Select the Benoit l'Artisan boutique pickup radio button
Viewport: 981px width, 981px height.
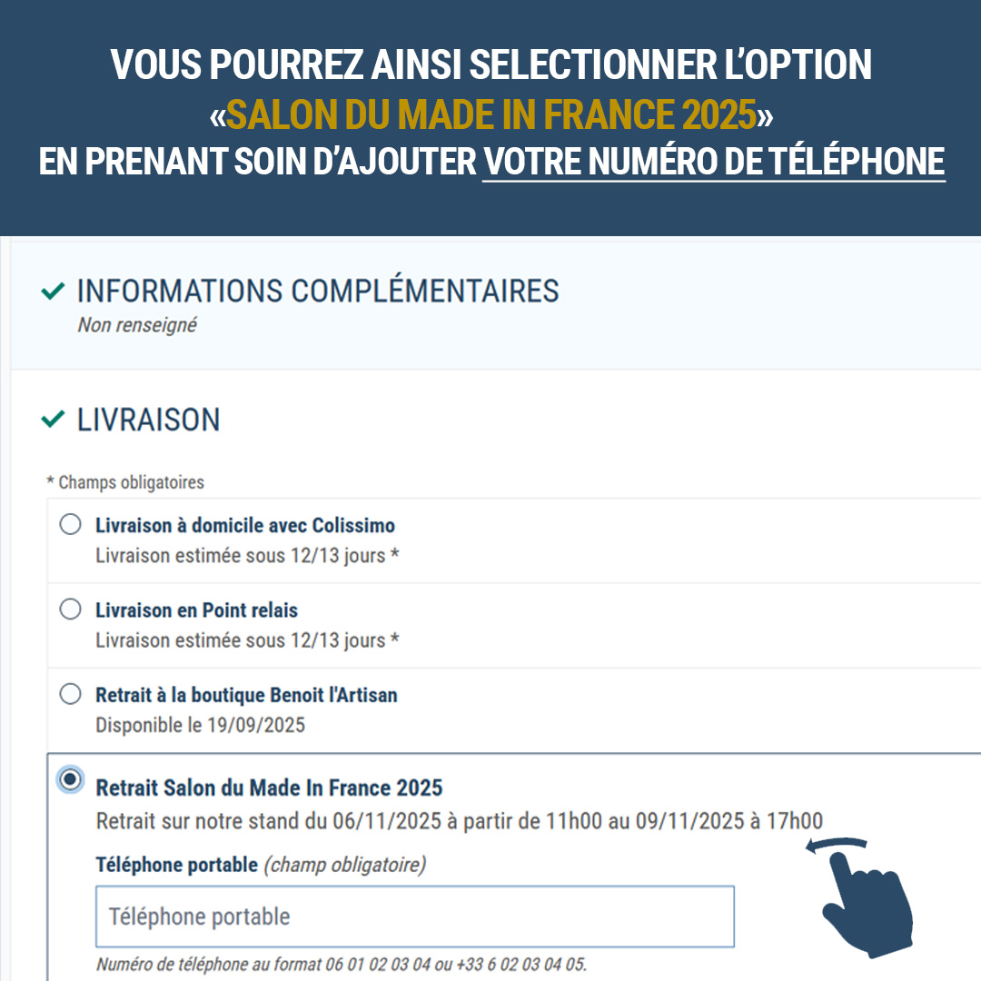pyautogui.click(x=70, y=695)
